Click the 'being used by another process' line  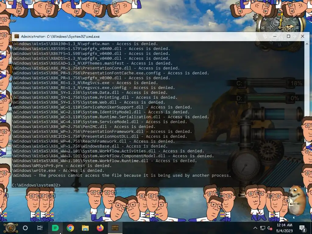122,175
